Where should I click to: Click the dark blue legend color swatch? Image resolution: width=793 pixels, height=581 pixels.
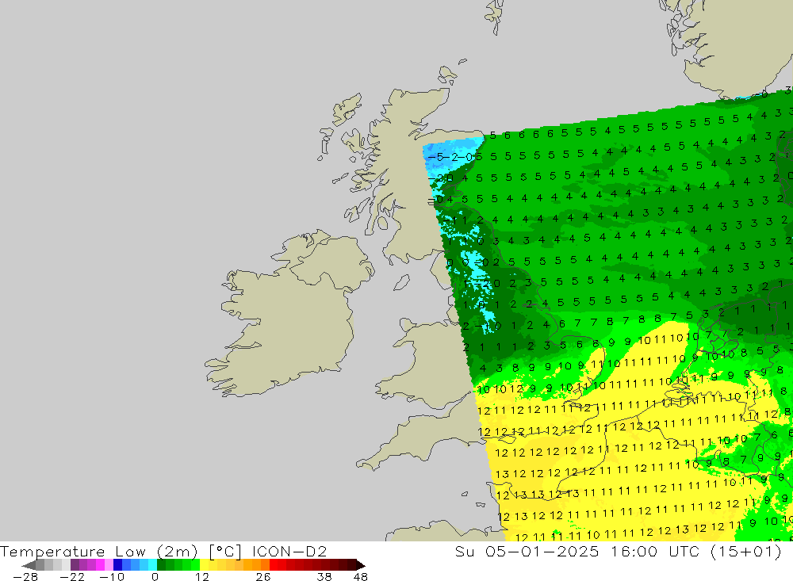tap(117, 565)
